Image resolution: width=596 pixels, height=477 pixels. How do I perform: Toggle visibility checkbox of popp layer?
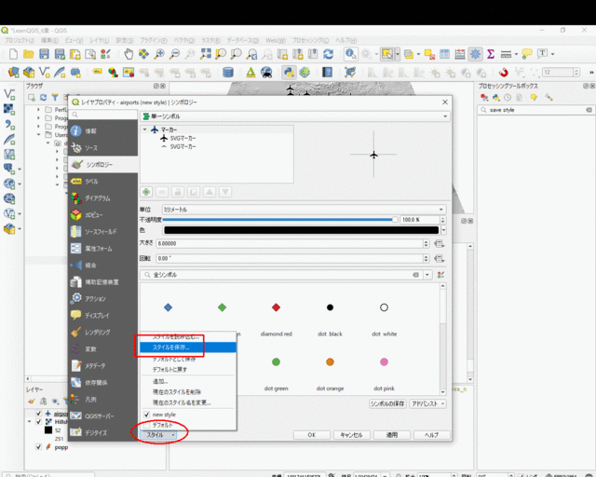pyautogui.click(x=38, y=447)
